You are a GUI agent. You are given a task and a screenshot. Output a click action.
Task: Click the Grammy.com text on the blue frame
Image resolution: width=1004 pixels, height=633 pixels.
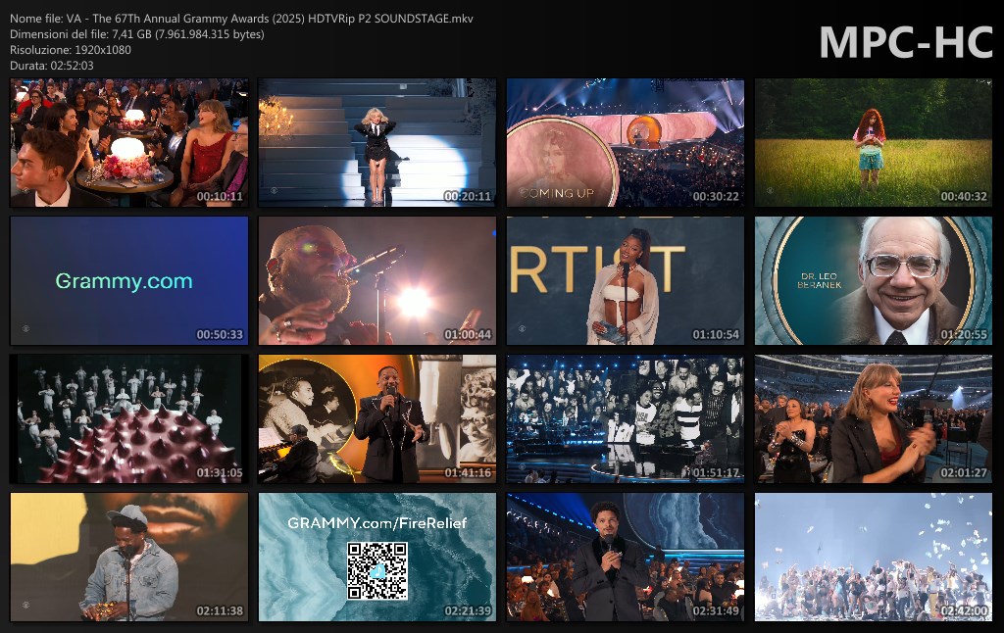coord(124,281)
